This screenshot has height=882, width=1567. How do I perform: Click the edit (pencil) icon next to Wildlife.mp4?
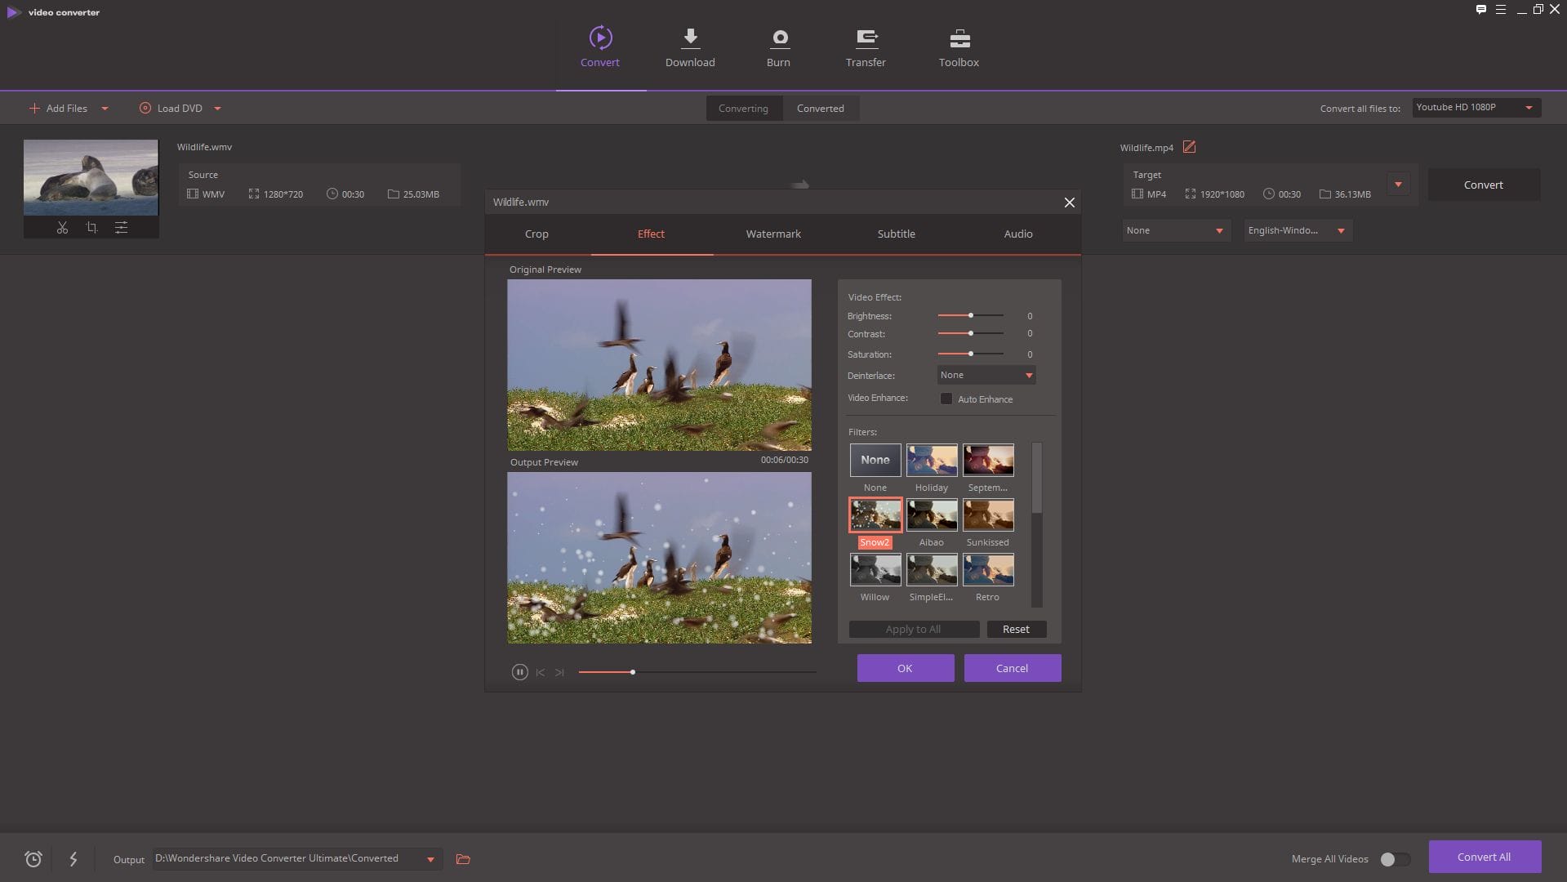coord(1190,148)
